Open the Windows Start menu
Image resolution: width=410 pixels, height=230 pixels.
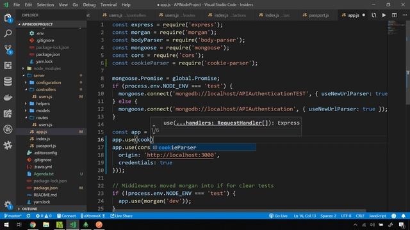(x=6, y=224)
